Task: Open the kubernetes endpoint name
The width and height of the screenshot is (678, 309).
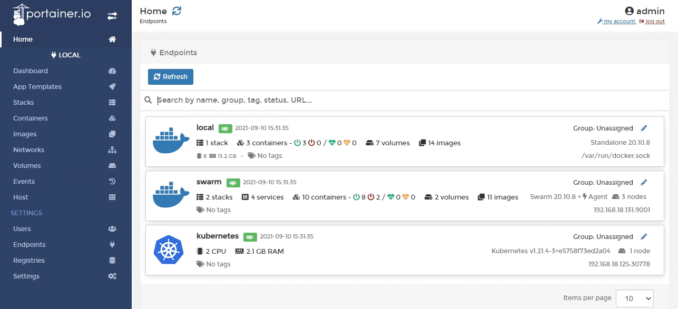Action: click(218, 236)
